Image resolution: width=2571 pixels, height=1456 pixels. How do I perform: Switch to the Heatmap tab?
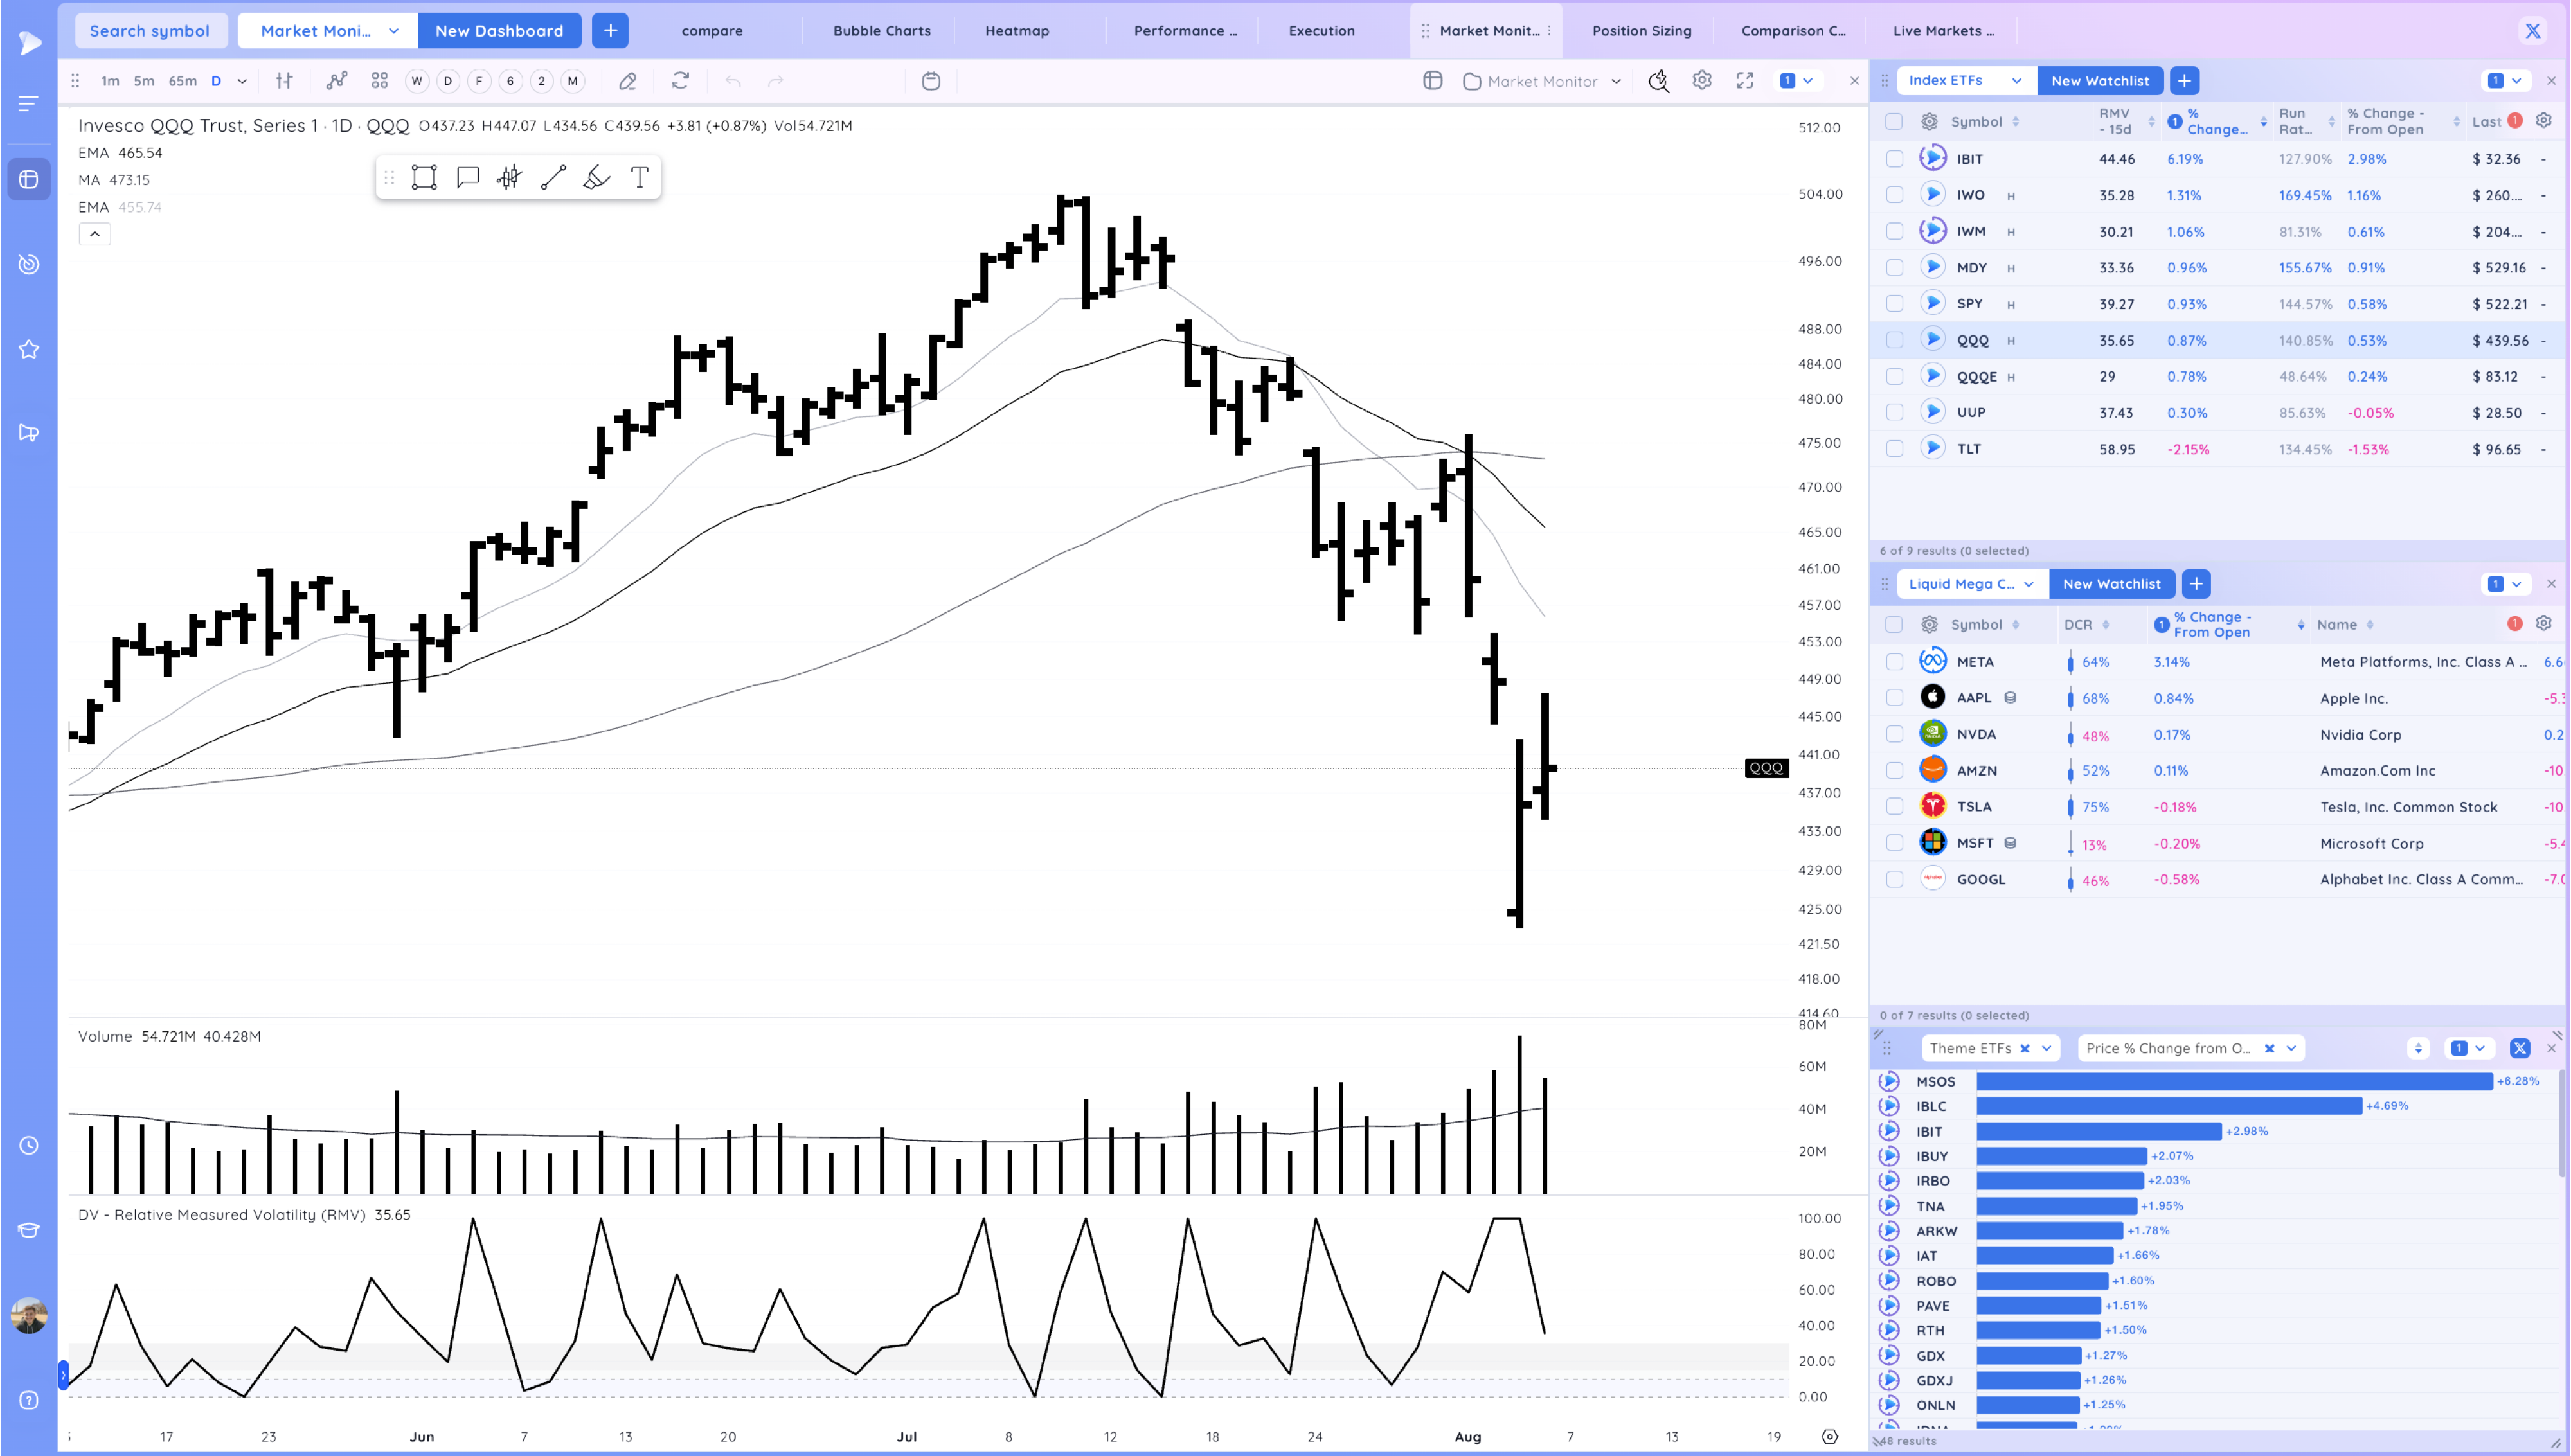tap(1017, 31)
